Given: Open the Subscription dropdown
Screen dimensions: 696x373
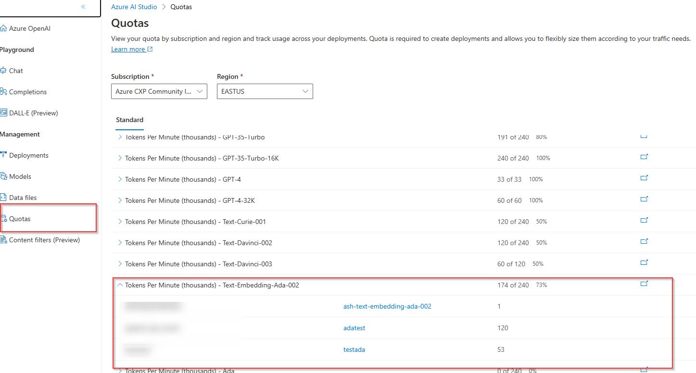Looking at the screenshot, I should coord(159,91).
